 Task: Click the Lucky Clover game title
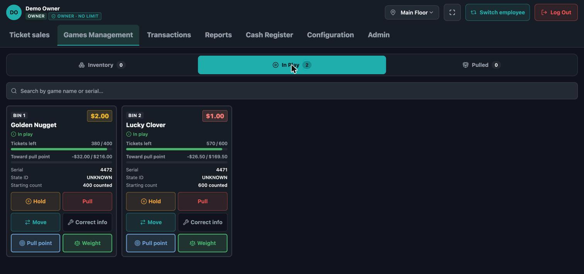(146, 125)
